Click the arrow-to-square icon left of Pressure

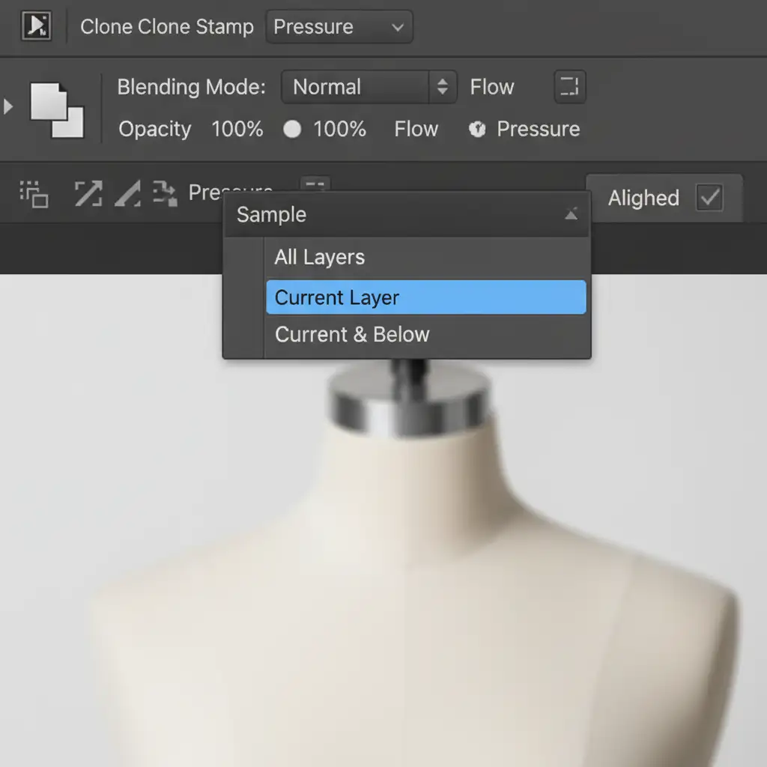165,194
